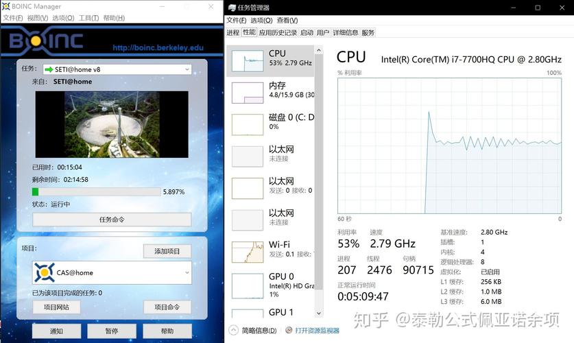The image size is (574, 343).
Task: Click the Intel Core i7-7700HQ CPU name
Action: tap(471, 59)
